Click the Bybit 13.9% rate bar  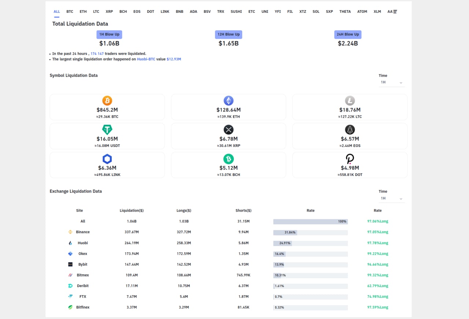[310, 264]
